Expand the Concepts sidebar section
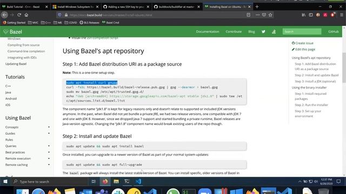Image resolution: width=346 pixels, height=194 pixels. click(x=49, y=127)
